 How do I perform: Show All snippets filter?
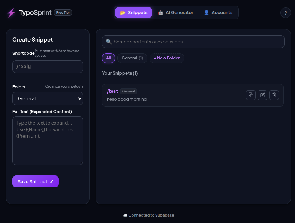coord(108,58)
